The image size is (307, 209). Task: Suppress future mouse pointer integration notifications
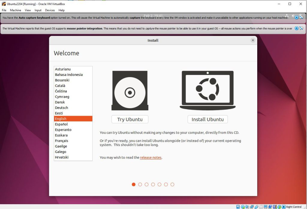coord(301,28)
